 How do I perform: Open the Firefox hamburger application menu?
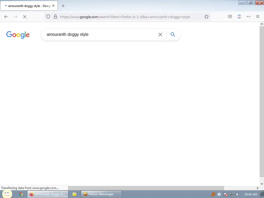258,16
